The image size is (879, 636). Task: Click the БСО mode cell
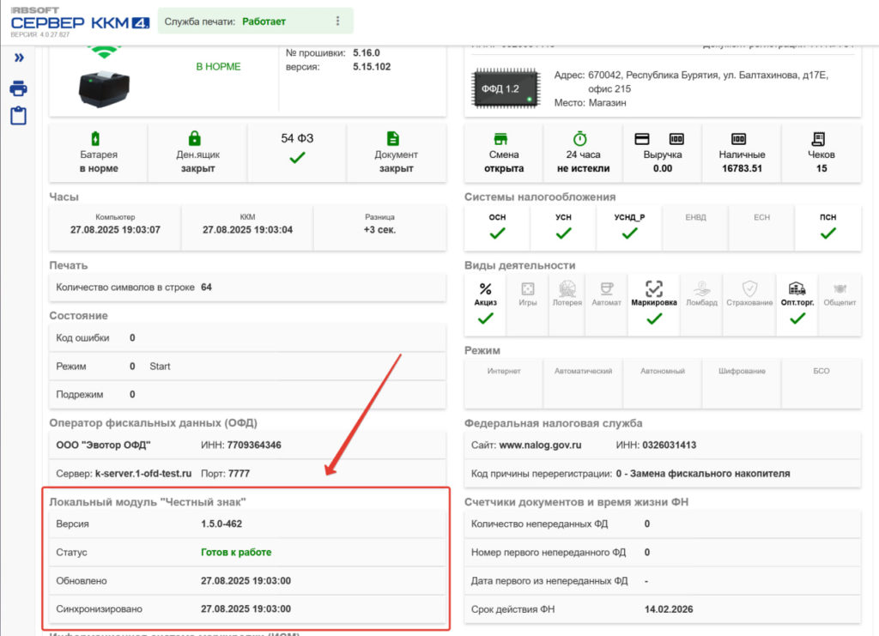[x=821, y=384]
